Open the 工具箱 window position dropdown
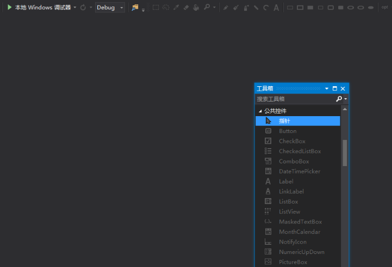This screenshot has width=392, height=267. (x=327, y=88)
